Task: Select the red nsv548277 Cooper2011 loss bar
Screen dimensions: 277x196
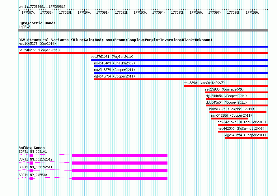Action: [x=143, y=53]
